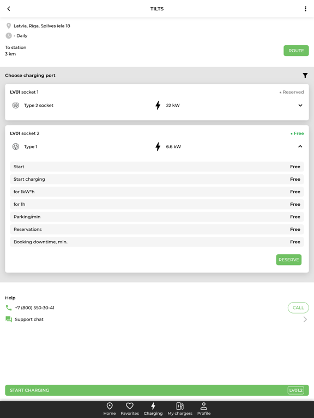Click the CALL button
This screenshot has height=418, width=314.
pyautogui.click(x=298, y=308)
